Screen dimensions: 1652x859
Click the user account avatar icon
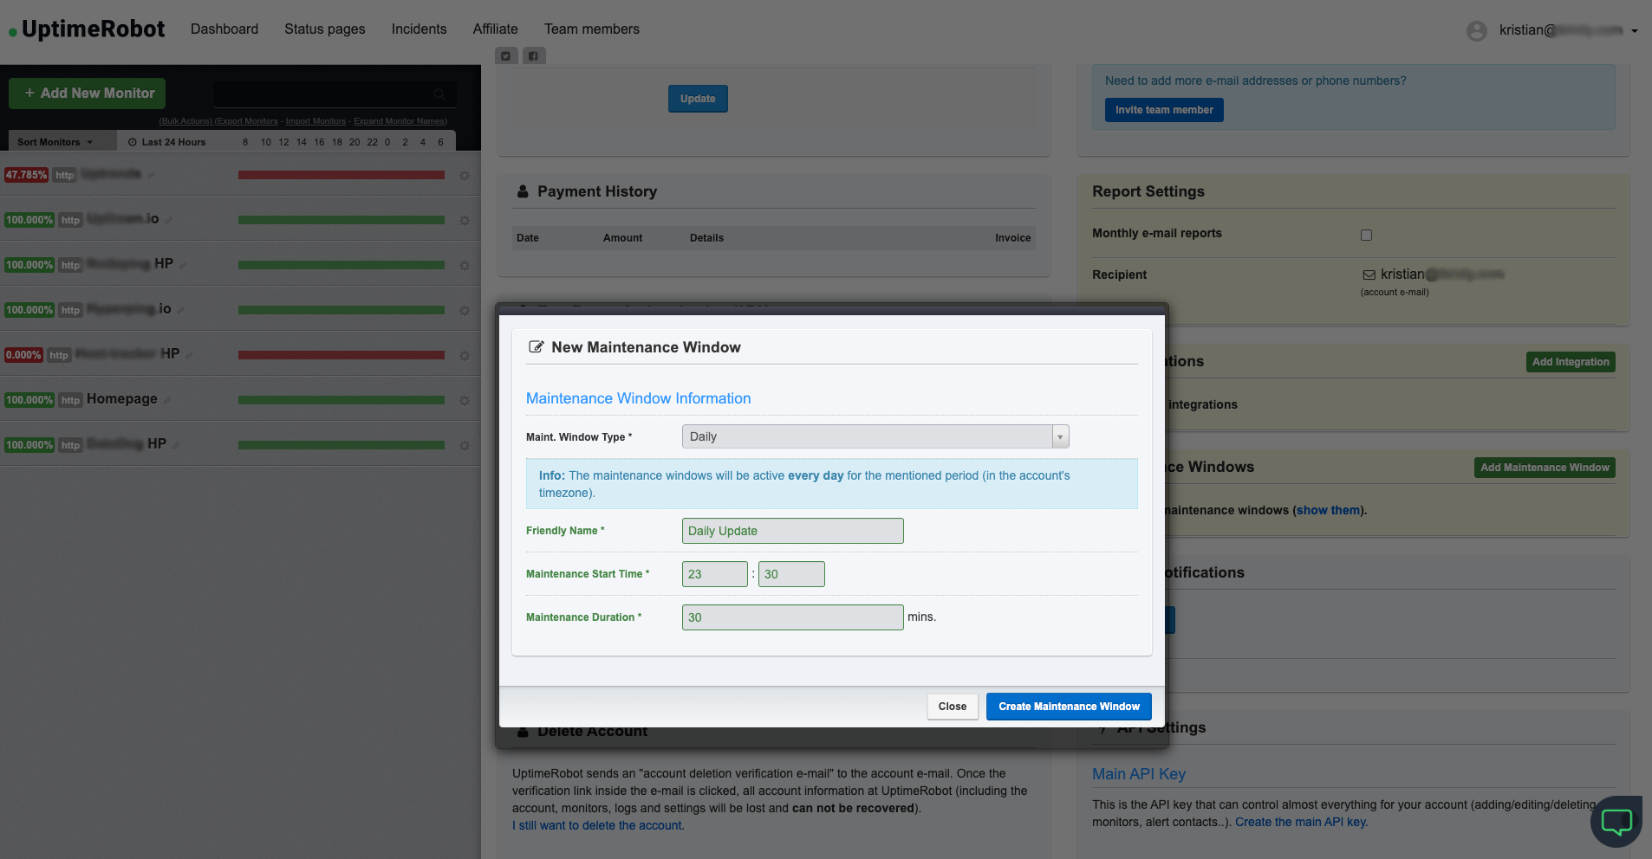(x=1477, y=31)
